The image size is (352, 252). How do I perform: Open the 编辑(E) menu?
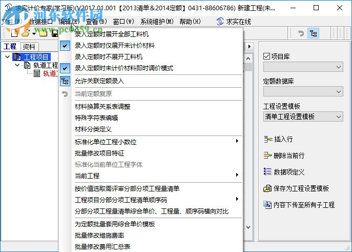pos(69,22)
